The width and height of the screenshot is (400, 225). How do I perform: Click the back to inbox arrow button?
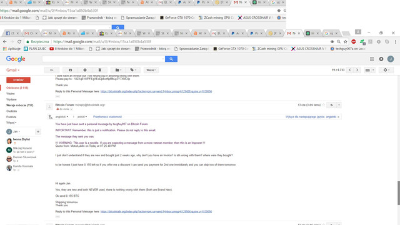(x=52, y=70)
